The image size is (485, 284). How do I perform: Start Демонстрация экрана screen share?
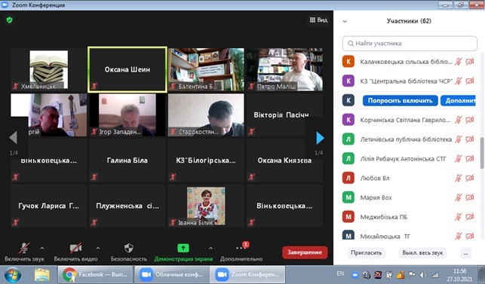[183, 252]
